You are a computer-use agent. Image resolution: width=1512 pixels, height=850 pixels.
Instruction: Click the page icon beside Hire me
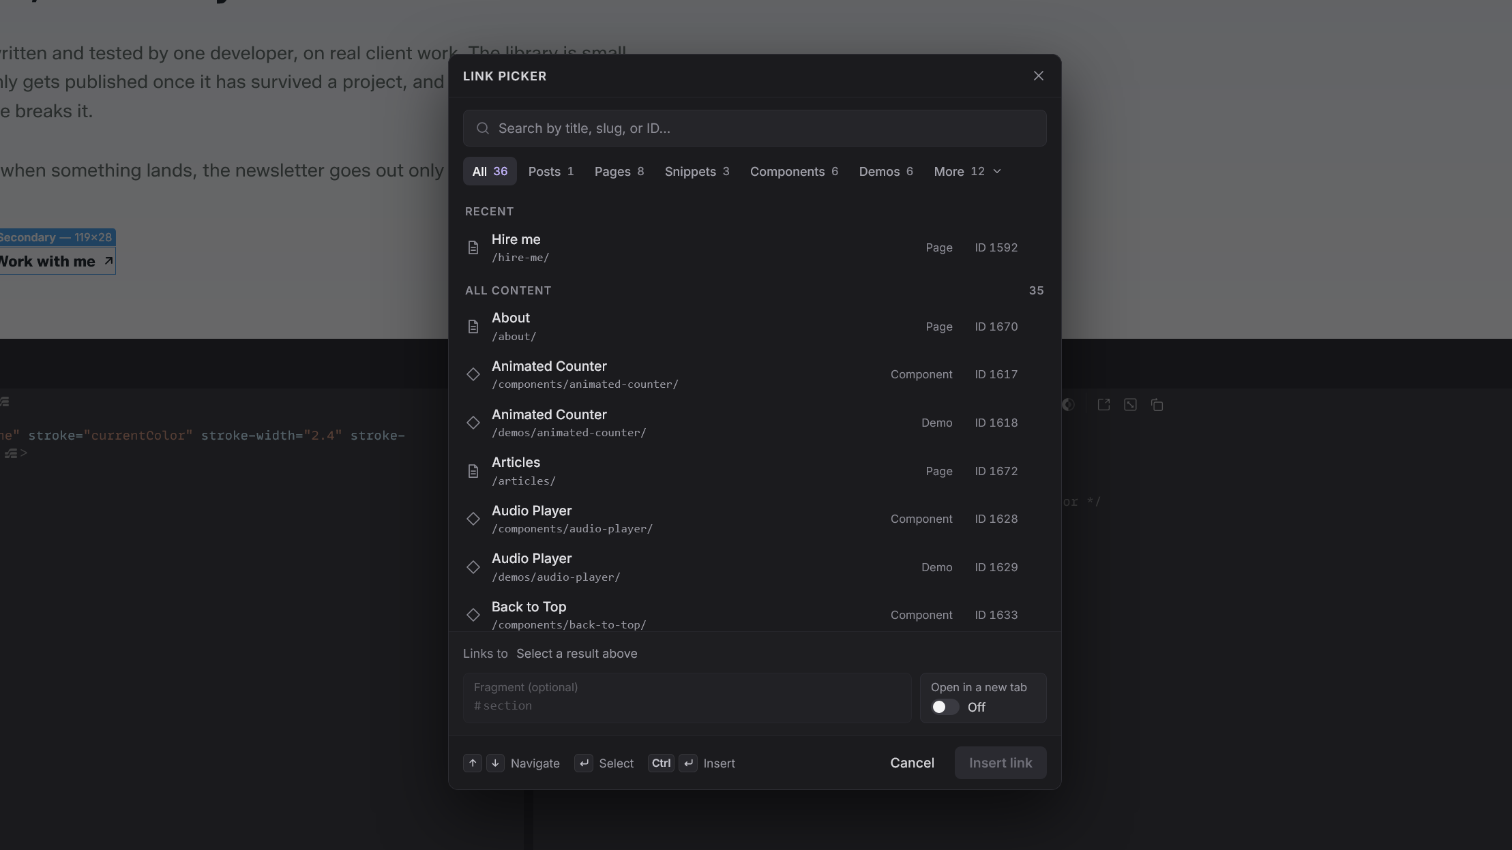tap(473, 247)
